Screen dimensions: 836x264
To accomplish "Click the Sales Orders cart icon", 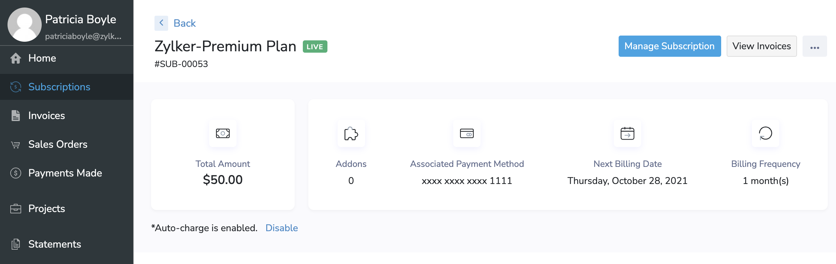I will pyautogui.click(x=16, y=145).
